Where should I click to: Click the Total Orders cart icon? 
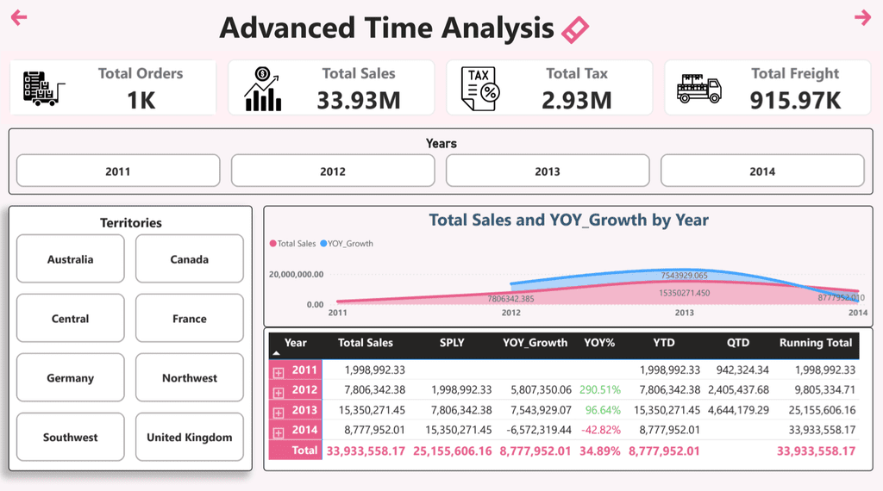tap(44, 89)
